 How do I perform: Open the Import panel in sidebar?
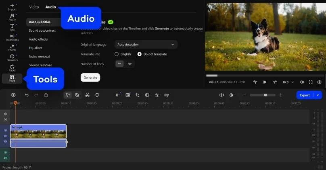[x=12, y=7]
